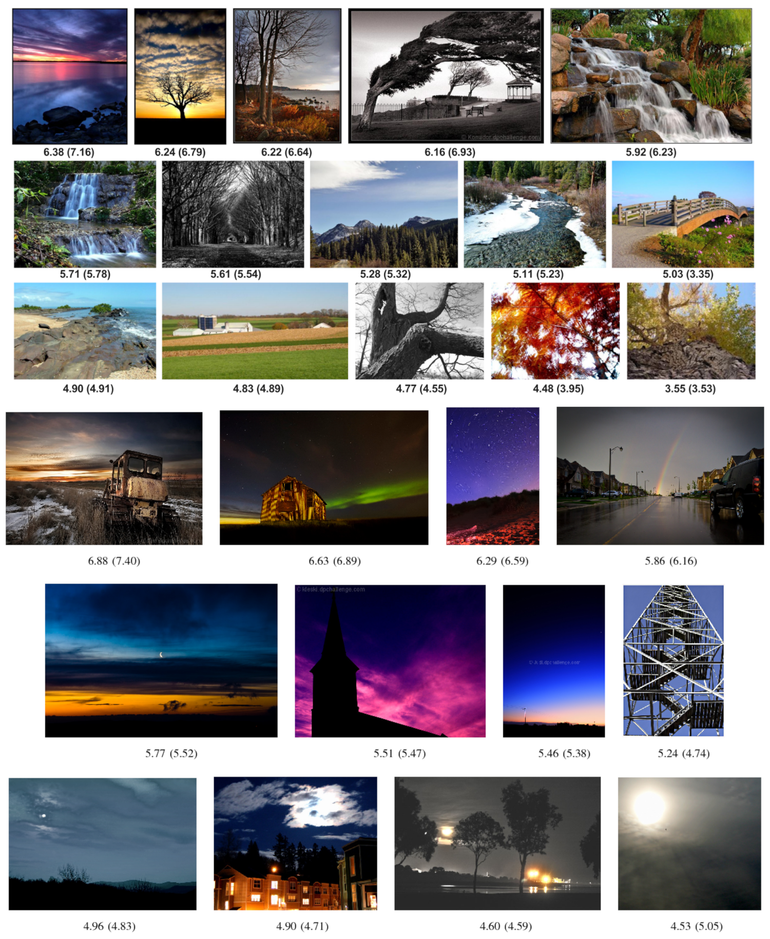Open the snowy stream photo scored 5.11

[535, 214]
